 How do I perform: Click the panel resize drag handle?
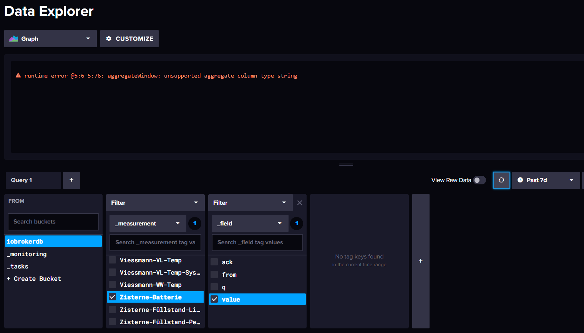[346, 165]
